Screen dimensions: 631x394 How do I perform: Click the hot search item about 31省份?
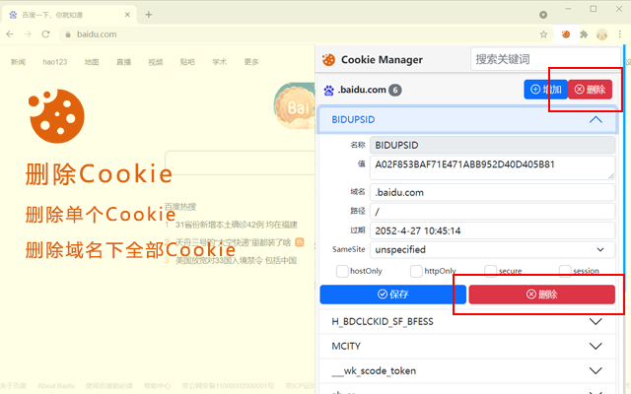237,225
